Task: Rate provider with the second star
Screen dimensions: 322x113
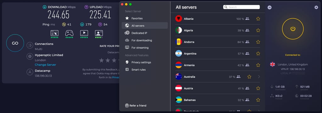Action: coord(108,60)
